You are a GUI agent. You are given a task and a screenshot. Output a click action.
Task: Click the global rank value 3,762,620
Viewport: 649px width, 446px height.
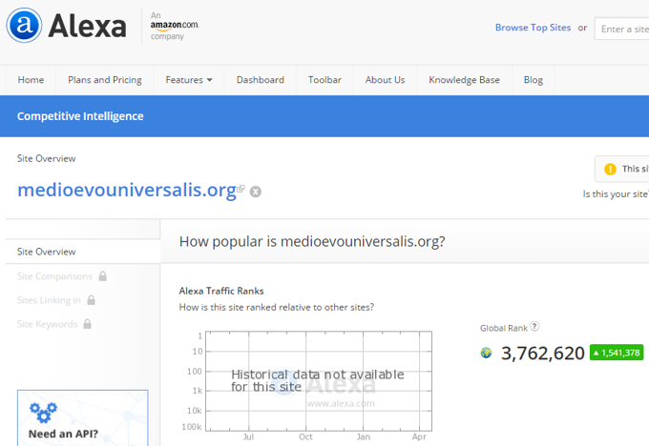click(543, 354)
